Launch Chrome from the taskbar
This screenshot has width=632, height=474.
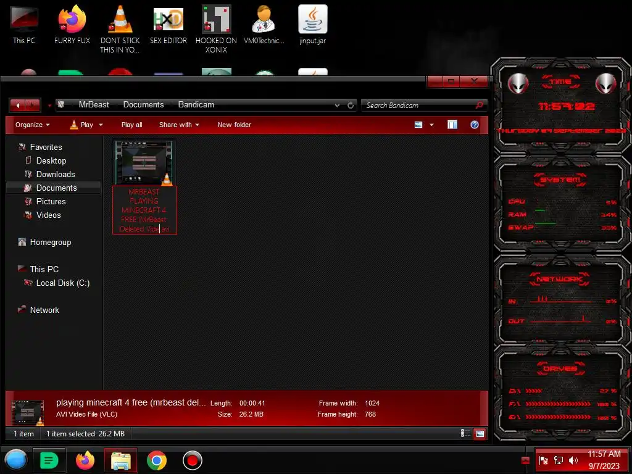pyautogui.click(x=157, y=460)
